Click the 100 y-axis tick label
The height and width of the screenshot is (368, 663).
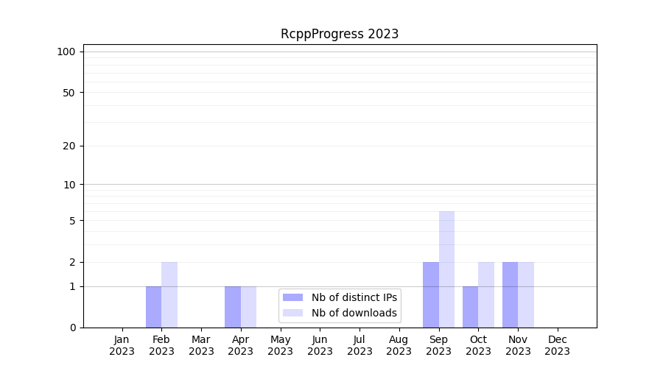tap(66, 52)
